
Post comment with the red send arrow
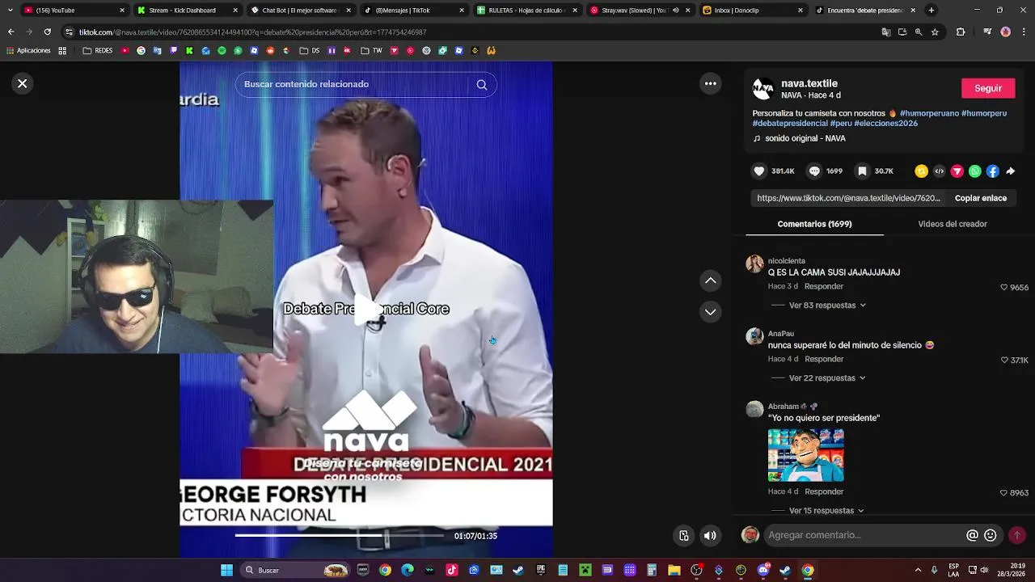coord(1017,535)
